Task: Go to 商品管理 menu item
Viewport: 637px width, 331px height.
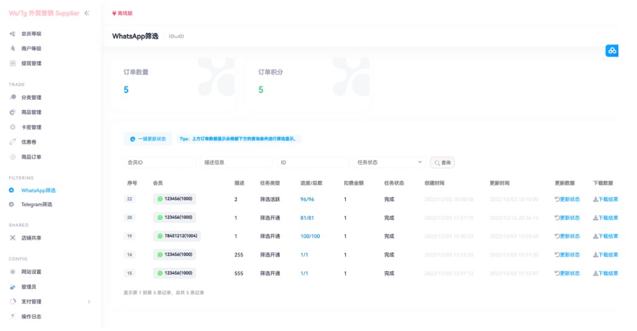Action: [x=31, y=112]
